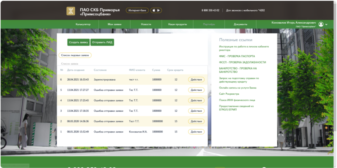Expand the user account dropdown chevron

pyautogui.click(x=326, y=25)
